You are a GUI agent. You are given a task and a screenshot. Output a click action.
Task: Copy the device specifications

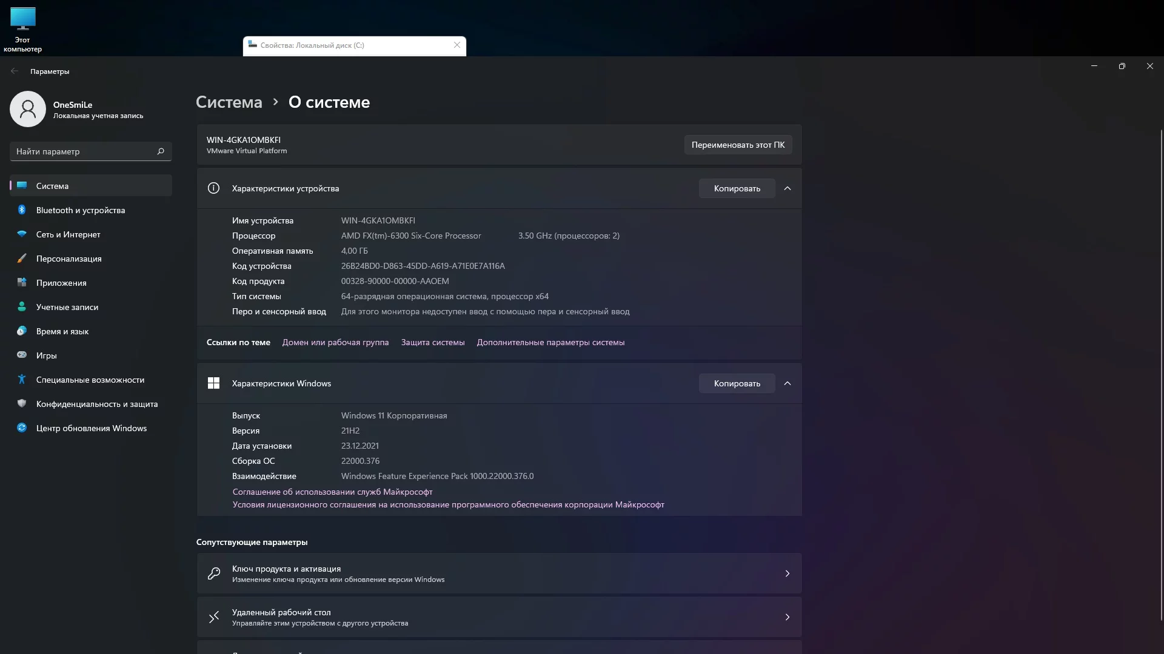click(x=737, y=188)
